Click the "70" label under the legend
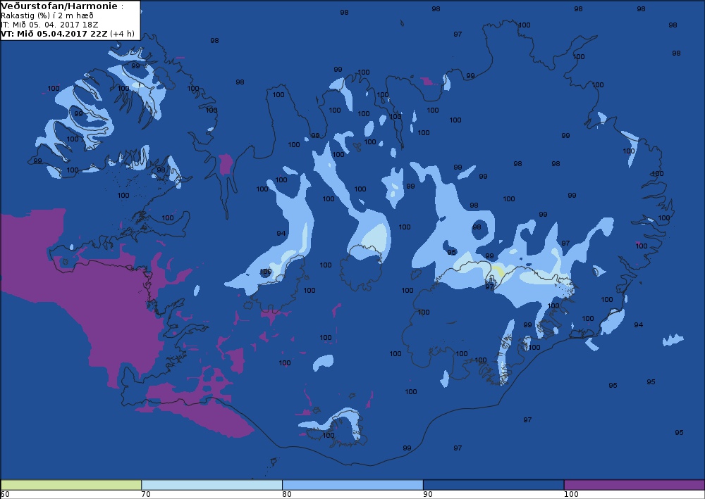 pyautogui.click(x=146, y=494)
